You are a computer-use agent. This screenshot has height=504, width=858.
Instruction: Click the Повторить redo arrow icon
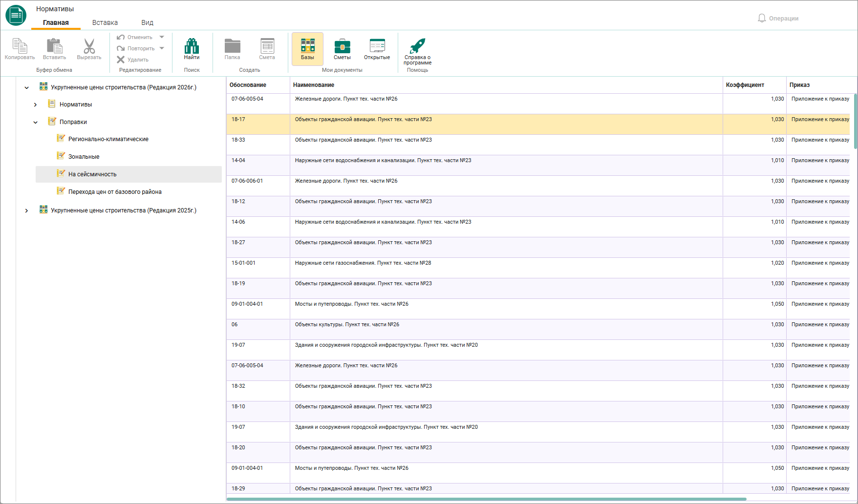[121, 48]
